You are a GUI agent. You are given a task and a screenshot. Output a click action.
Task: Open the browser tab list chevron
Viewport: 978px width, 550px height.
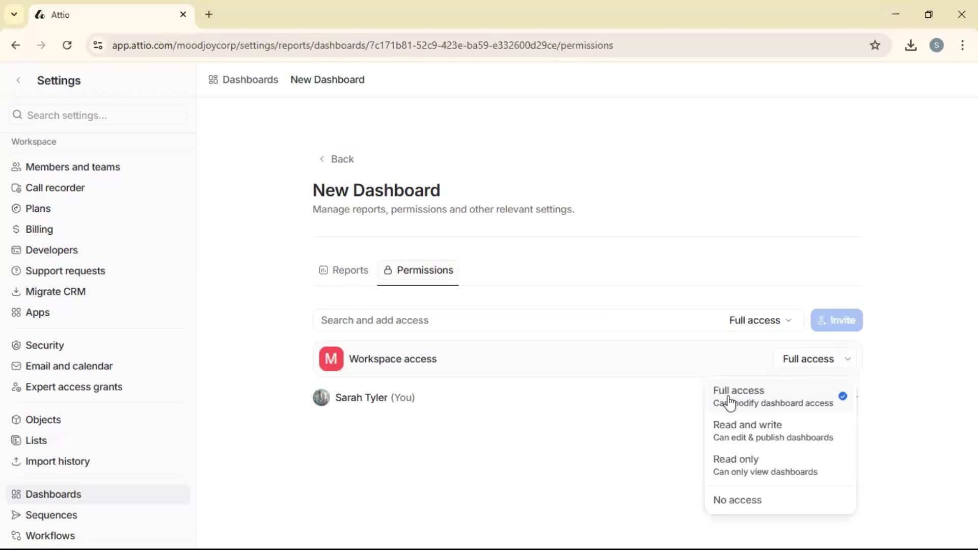point(14,14)
